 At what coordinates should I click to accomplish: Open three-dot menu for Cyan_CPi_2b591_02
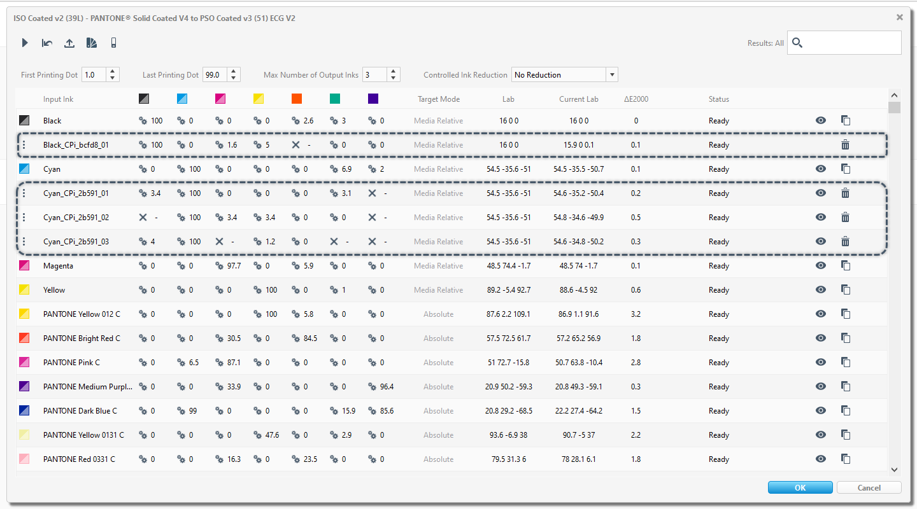[24, 217]
